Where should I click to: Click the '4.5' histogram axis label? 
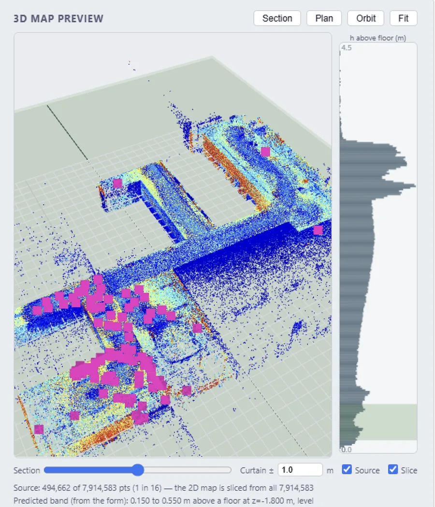347,47
